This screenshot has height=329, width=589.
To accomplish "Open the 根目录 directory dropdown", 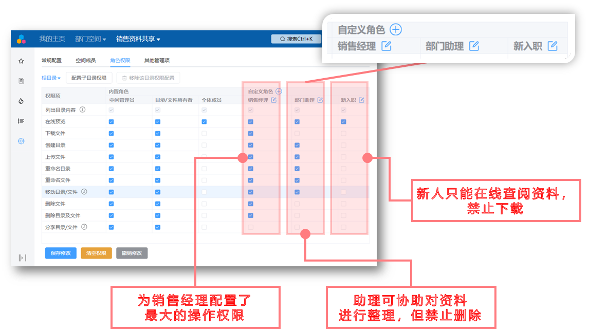I will [x=51, y=78].
